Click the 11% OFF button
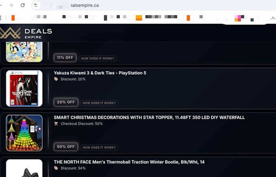The height and width of the screenshot is (177, 276). [65, 58]
